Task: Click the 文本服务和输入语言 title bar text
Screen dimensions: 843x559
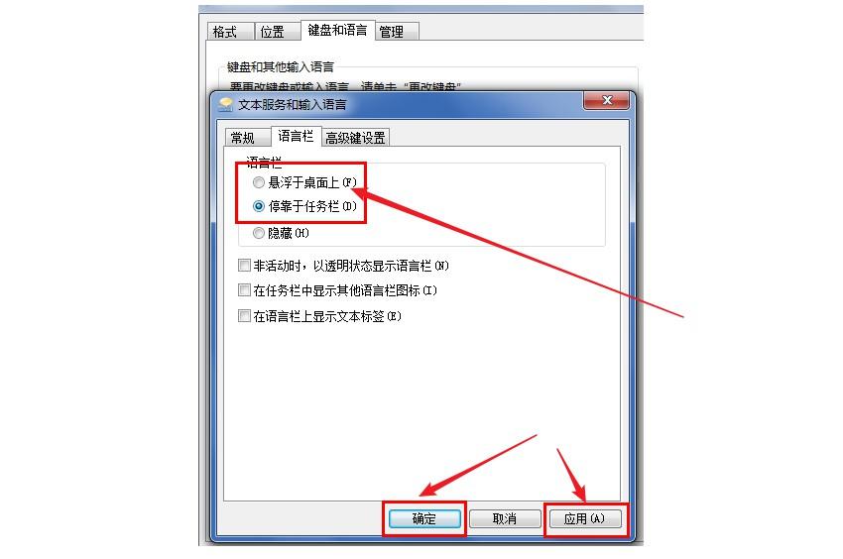Action: click(x=293, y=105)
